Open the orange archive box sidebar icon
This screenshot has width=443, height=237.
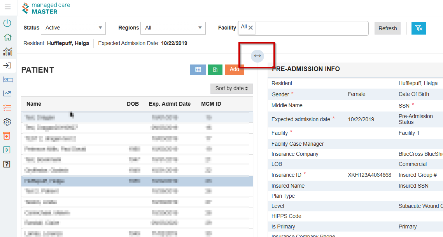(7, 136)
